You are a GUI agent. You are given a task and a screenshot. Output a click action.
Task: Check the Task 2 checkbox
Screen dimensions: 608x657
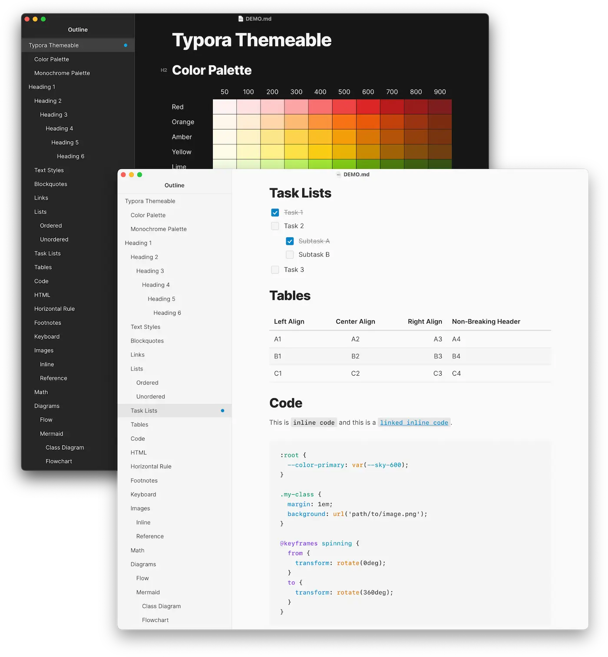click(275, 226)
